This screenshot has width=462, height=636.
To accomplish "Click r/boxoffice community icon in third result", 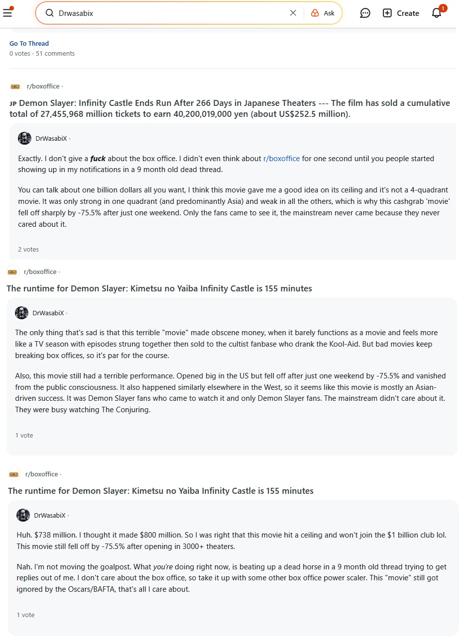I will [14, 474].
